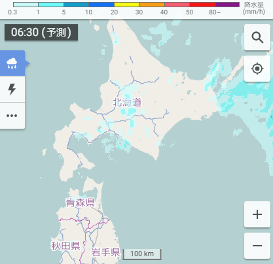Center map on current location
This screenshot has height=264, width=273.
coord(257,69)
